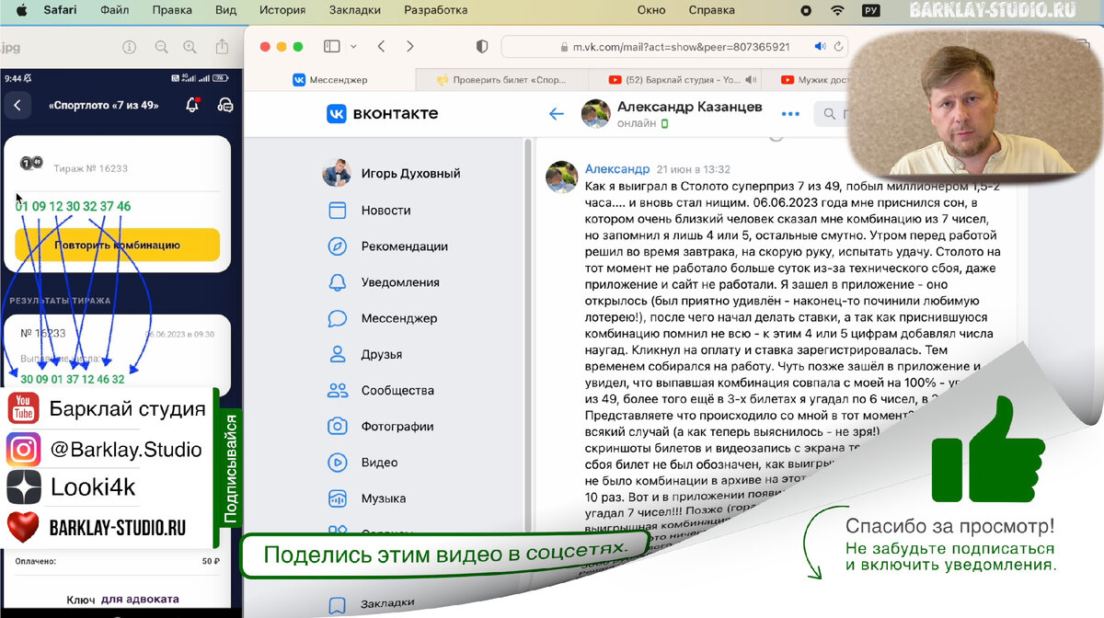Switch the РУ input language indicator
This screenshot has width=1104, height=618.
[x=870, y=10]
